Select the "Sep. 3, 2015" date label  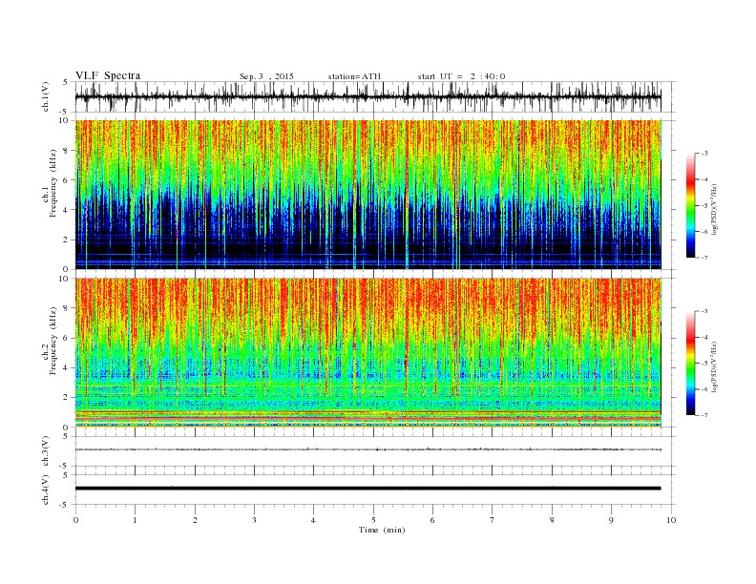[266, 76]
